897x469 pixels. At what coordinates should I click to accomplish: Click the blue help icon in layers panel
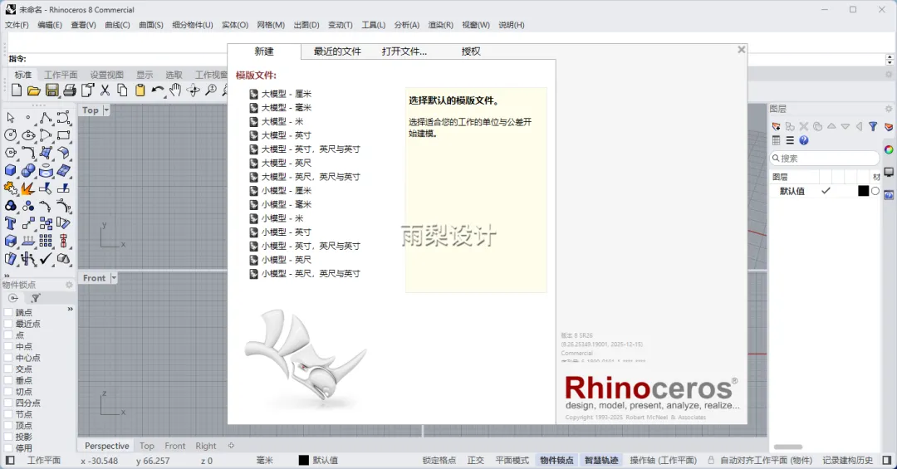804,140
